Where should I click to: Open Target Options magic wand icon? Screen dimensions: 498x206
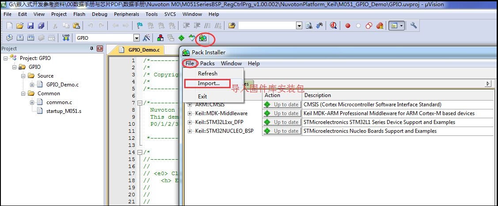[146, 37]
